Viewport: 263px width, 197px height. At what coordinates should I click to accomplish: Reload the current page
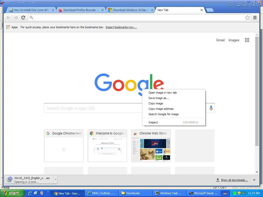click(x=23, y=17)
